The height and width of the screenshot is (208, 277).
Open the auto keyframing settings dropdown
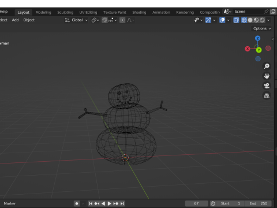(83, 203)
